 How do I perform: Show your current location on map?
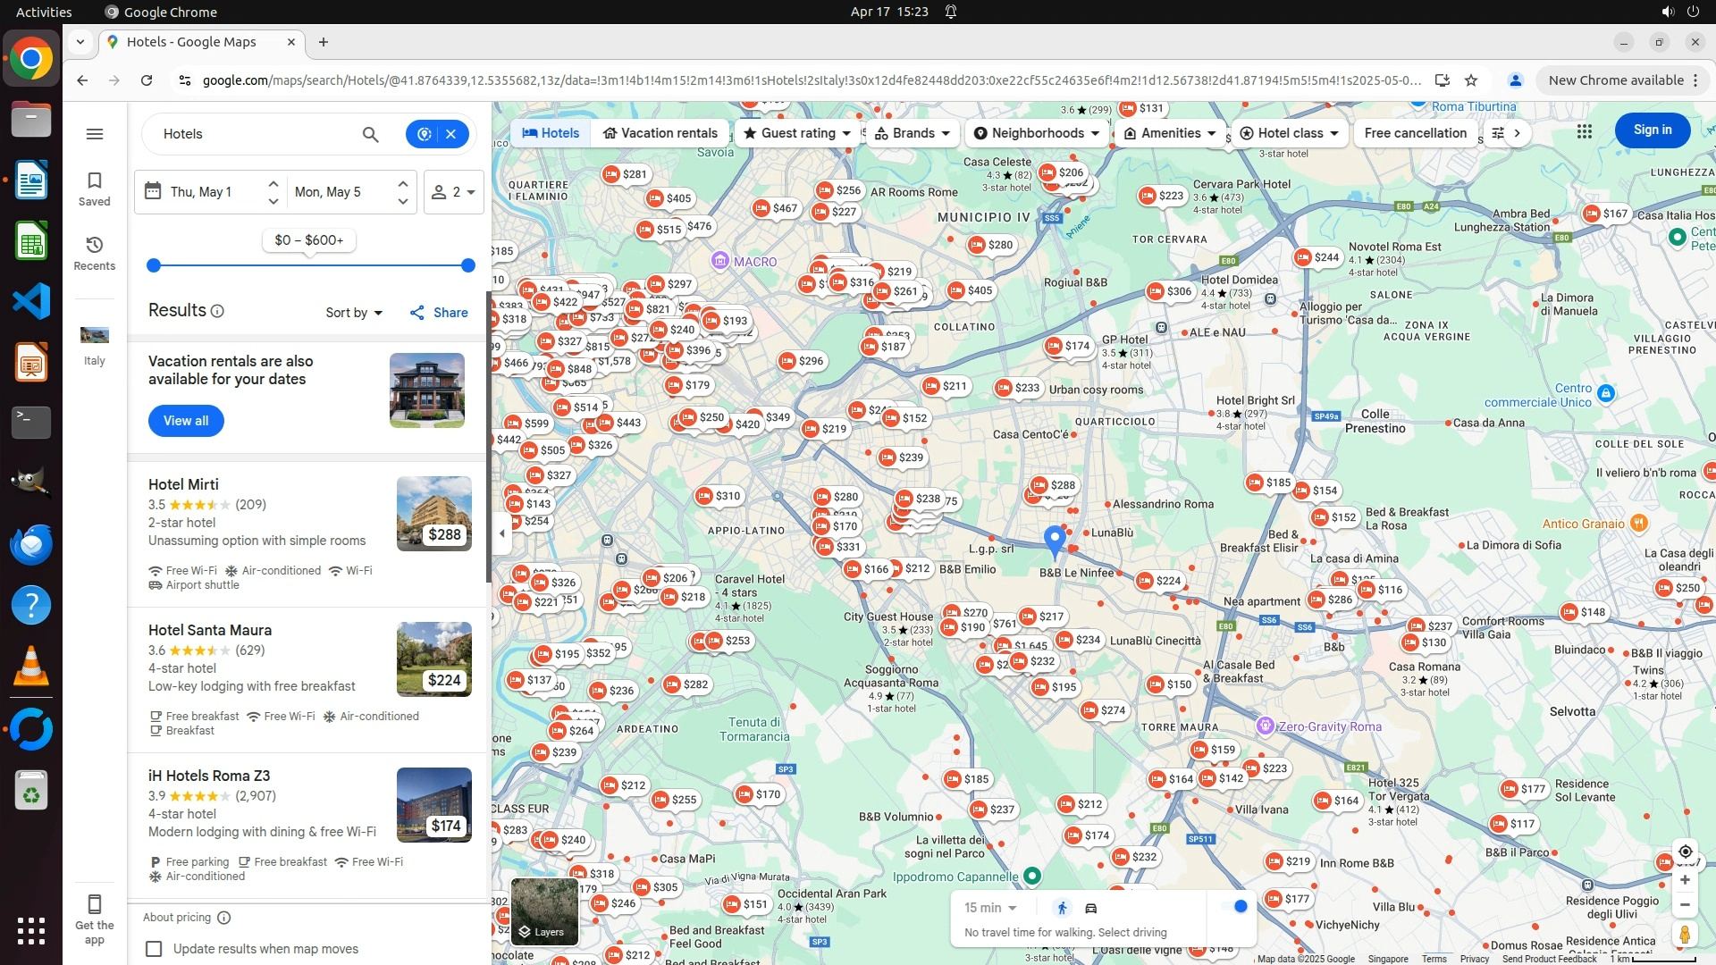[1685, 852]
